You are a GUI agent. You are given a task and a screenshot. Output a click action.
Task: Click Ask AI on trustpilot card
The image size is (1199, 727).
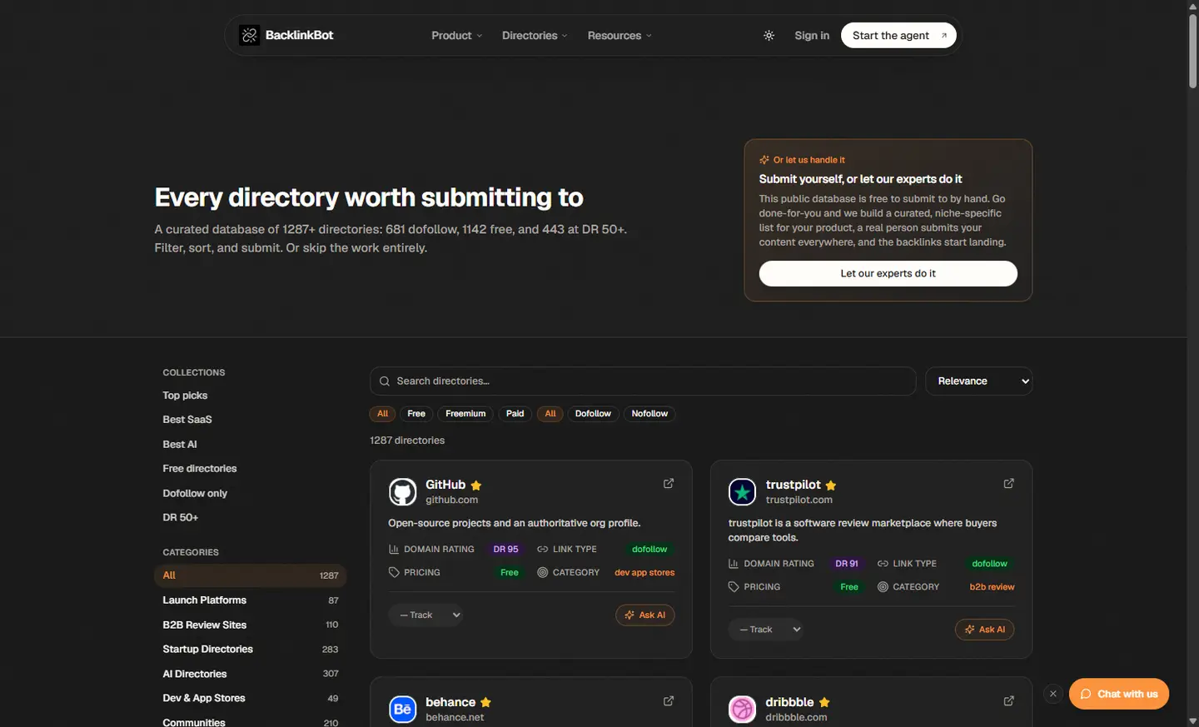pyautogui.click(x=985, y=630)
